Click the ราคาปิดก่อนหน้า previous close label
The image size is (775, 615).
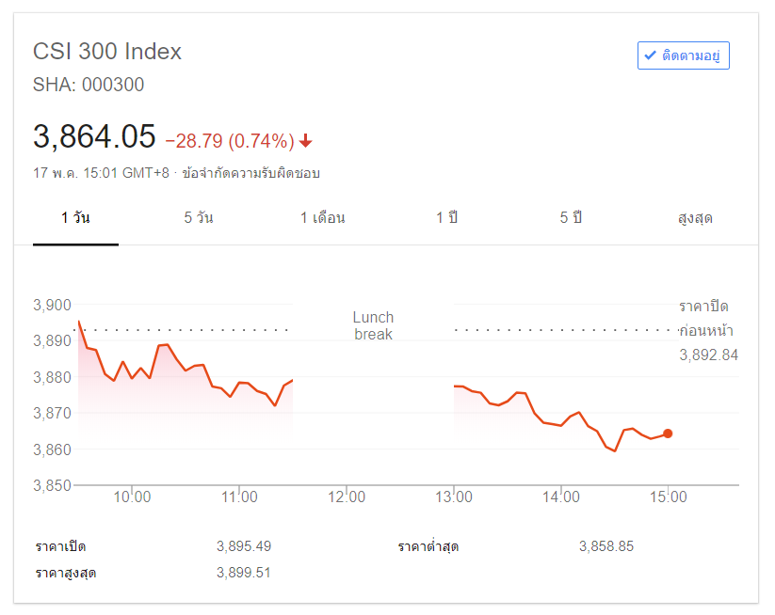pyautogui.click(x=706, y=319)
